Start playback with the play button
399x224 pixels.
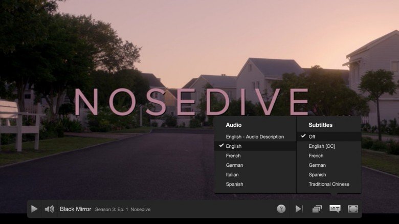[x=34, y=209]
